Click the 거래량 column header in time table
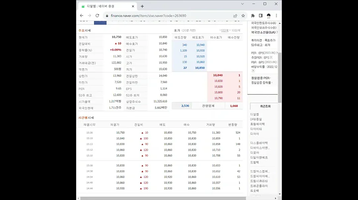The width and height of the screenshot is (358, 200). (210, 125)
